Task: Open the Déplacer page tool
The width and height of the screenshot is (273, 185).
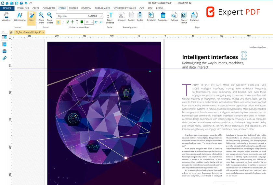Action: pos(151,17)
